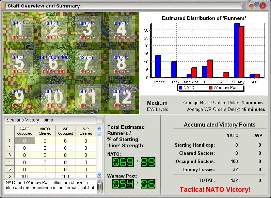The image size is (271, 198).
Task: Click the victory table scrollbar thumb
Action: 99,134
